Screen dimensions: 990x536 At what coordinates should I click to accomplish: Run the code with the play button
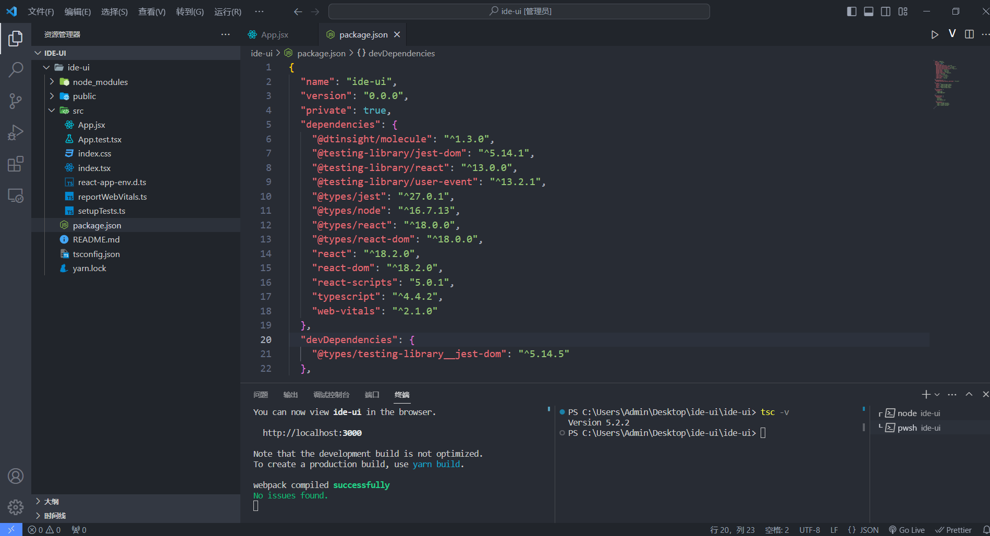tap(935, 34)
